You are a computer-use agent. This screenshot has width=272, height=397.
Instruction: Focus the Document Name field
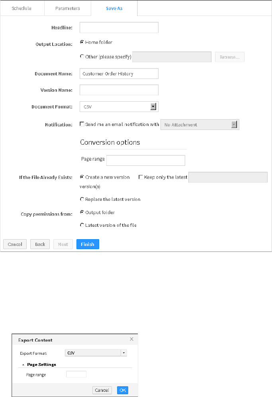tap(119, 74)
